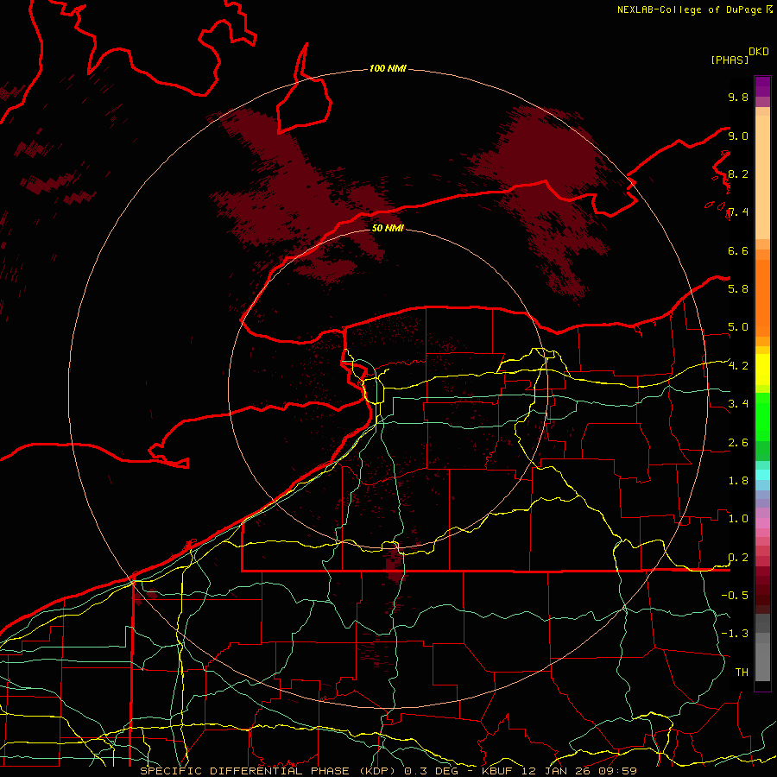Click the 100 NMI range ring label
Screen dimensions: 777x777
tap(388, 68)
